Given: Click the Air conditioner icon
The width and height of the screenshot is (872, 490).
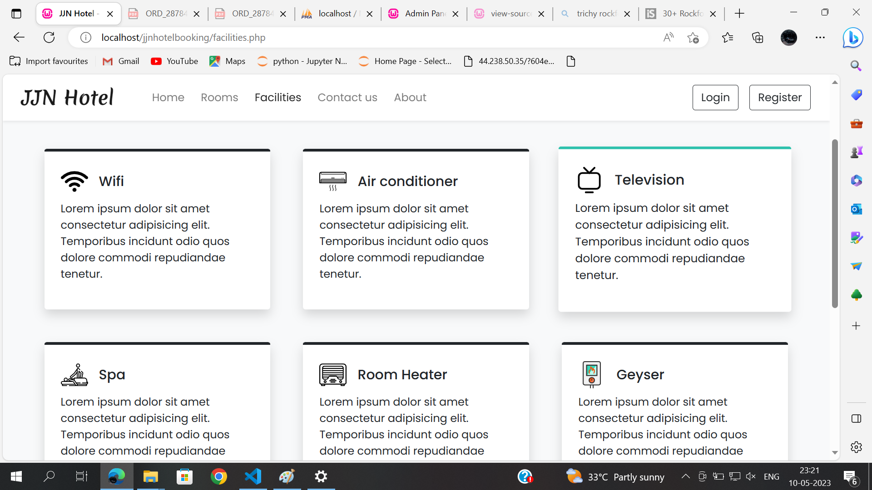Looking at the screenshot, I should [x=332, y=181].
